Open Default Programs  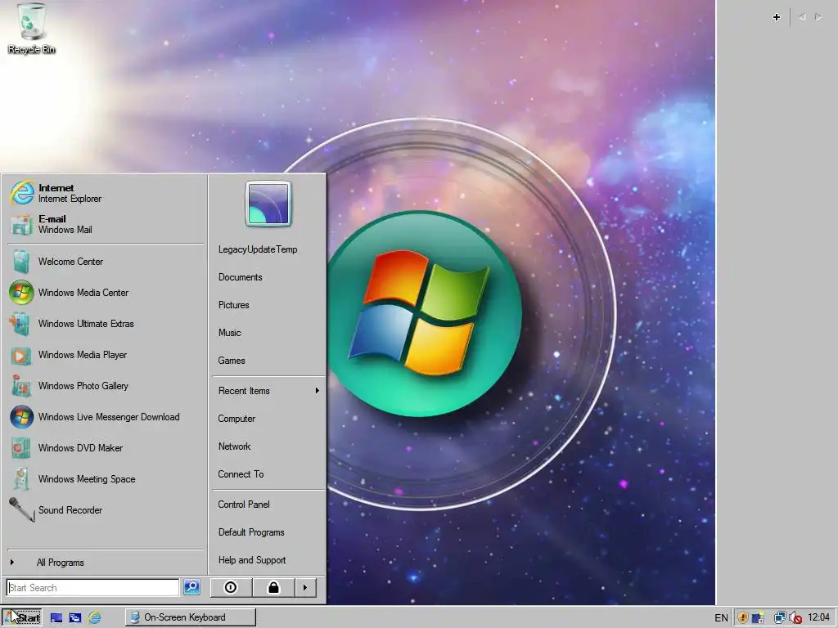[x=268, y=532]
